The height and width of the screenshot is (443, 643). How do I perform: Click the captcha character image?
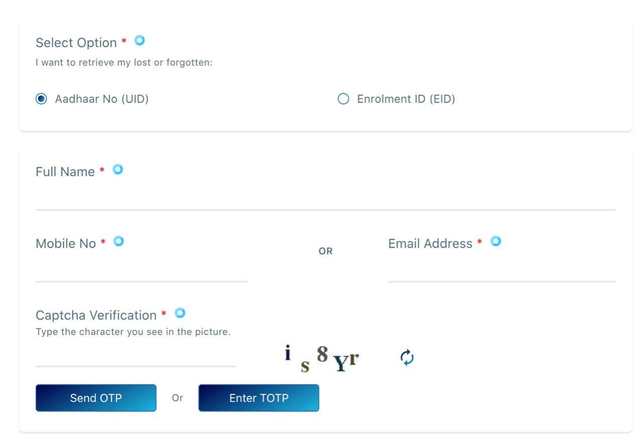[321, 357]
